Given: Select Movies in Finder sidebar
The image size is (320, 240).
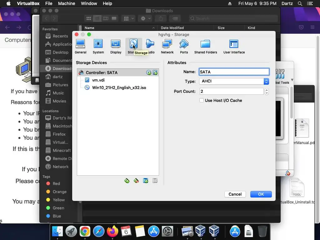Looking at the screenshot, I should (x=56, y=101).
